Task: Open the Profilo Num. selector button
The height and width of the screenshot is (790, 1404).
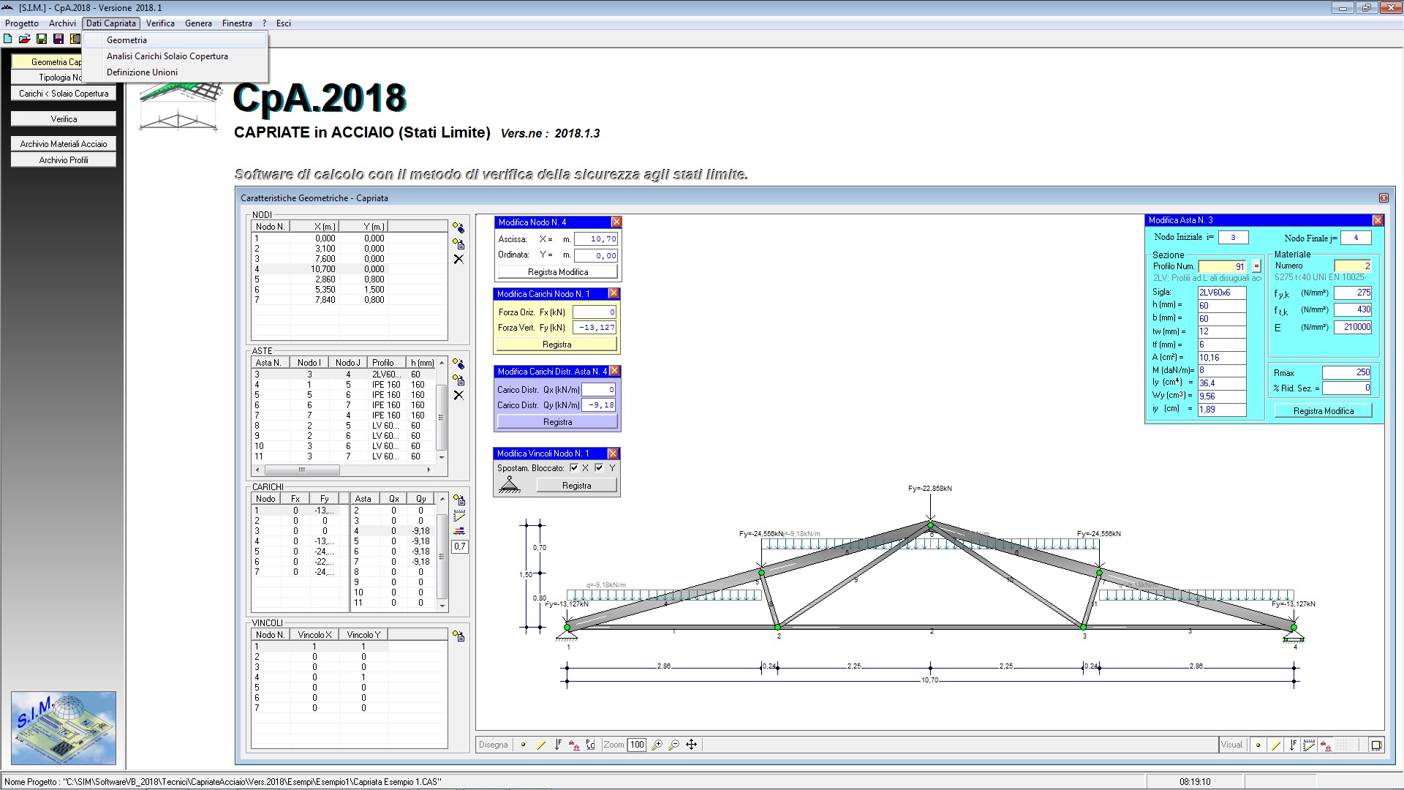Action: [1256, 266]
